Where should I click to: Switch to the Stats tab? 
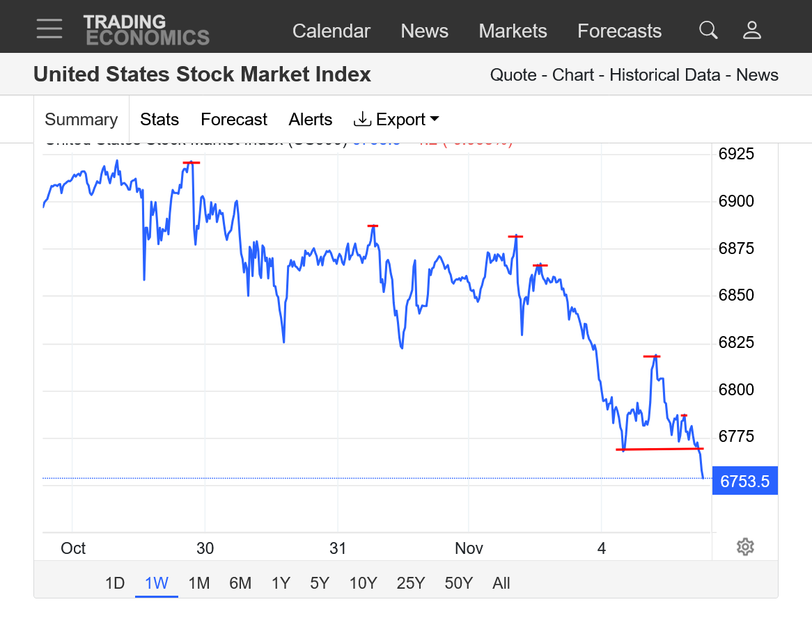pos(159,120)
